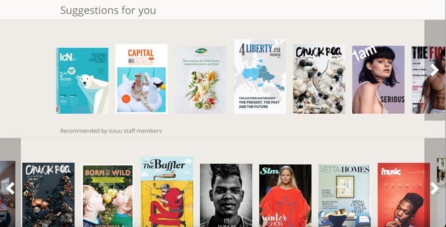Open the IdN Flat is Good magazine

[x=82, y=81]
